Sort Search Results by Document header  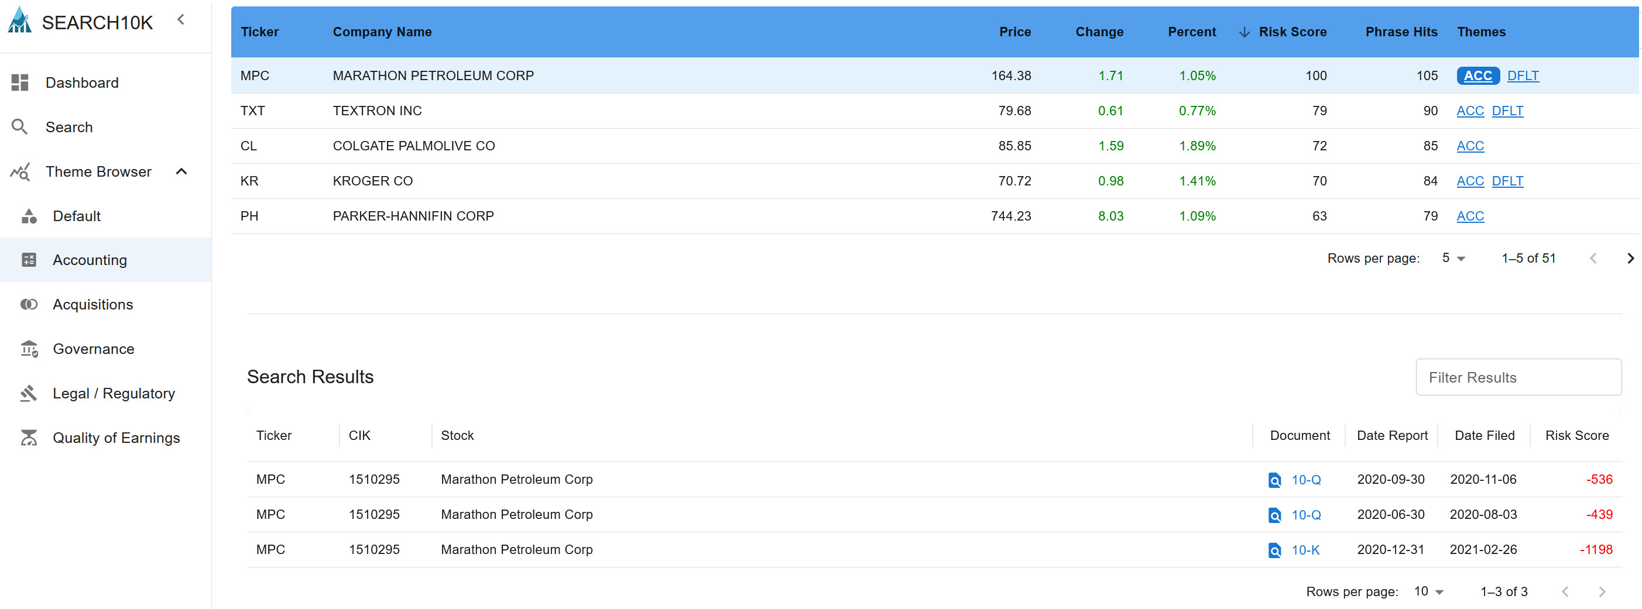point(1300,436)
